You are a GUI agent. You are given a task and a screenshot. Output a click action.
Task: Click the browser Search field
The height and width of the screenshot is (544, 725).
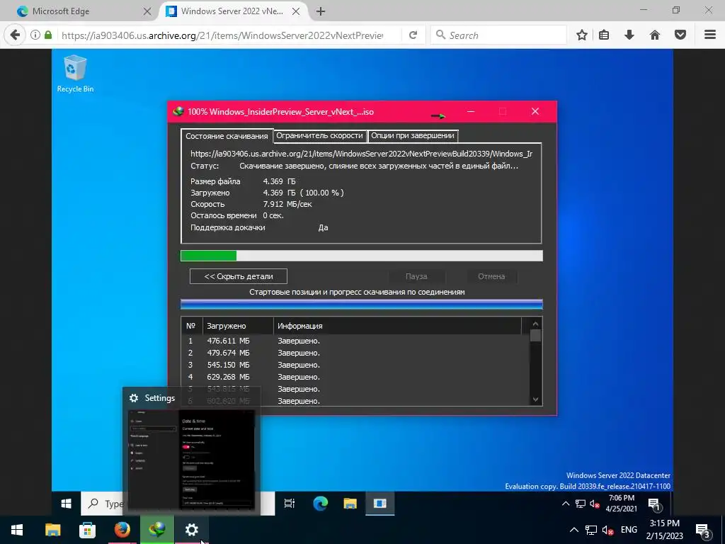point(498,35)
